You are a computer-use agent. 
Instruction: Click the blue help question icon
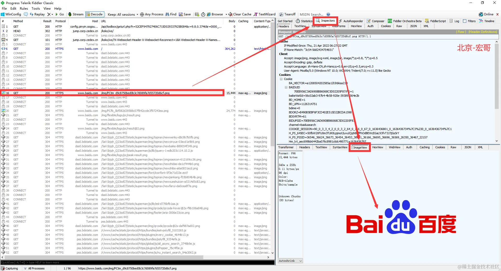pos(328,14)
